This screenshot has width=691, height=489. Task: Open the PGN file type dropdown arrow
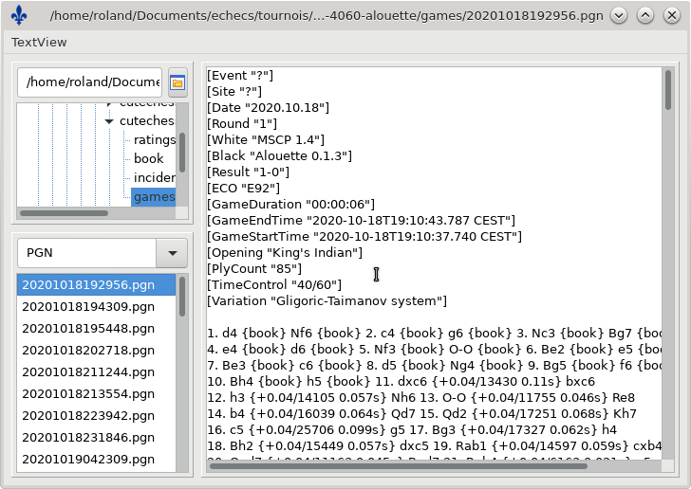point(172,253)
